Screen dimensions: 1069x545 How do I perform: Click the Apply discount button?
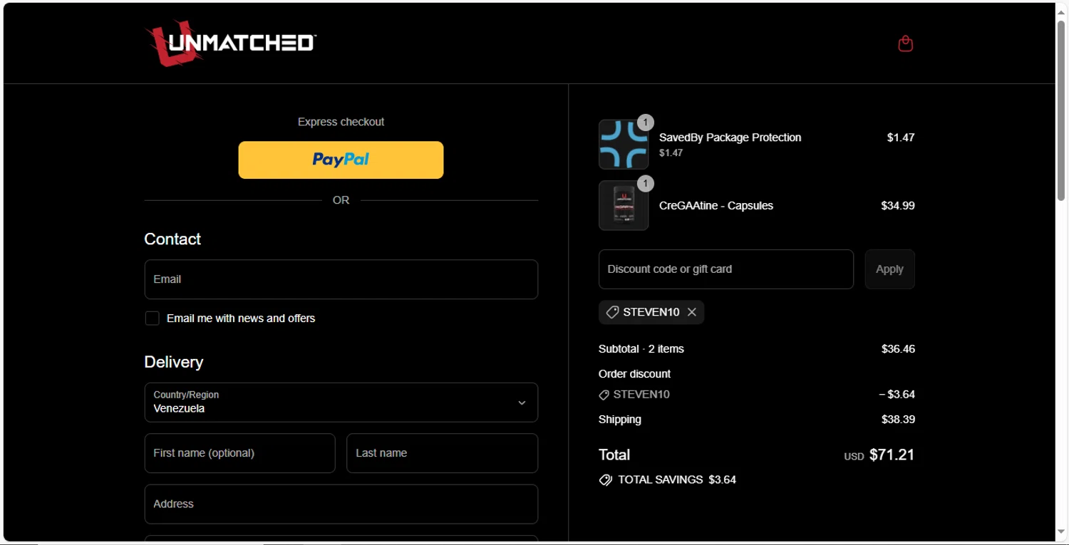pyautogui.click(x=889, y=269)
